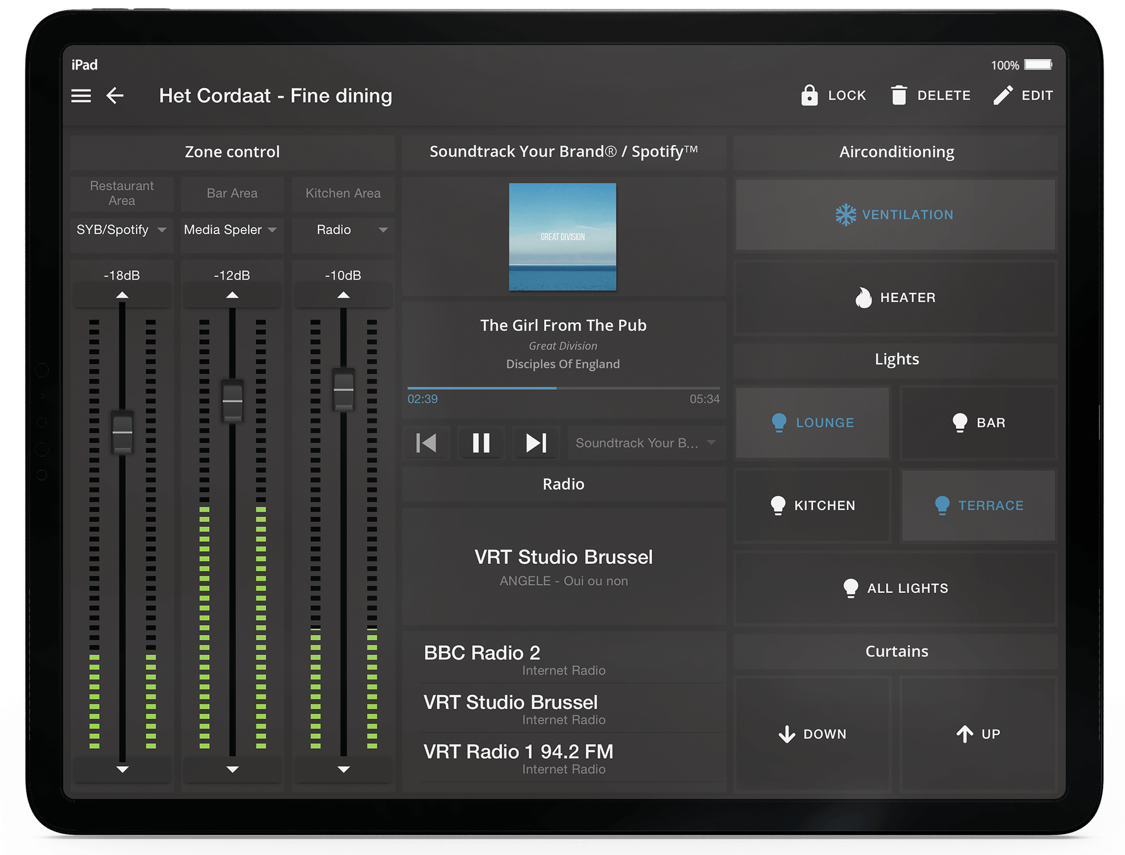
Task: Click the Delete trash icon
Action: point(900,94)
